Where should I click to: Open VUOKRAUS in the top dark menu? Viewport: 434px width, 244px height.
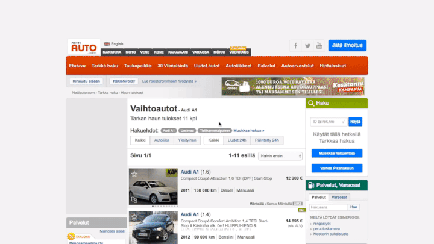(239, 52)
